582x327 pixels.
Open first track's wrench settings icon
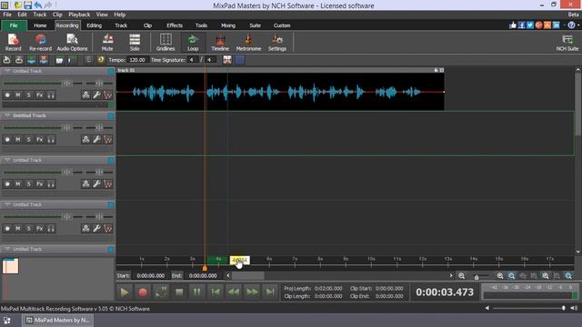pyautogui.click(x=96, y=95)
